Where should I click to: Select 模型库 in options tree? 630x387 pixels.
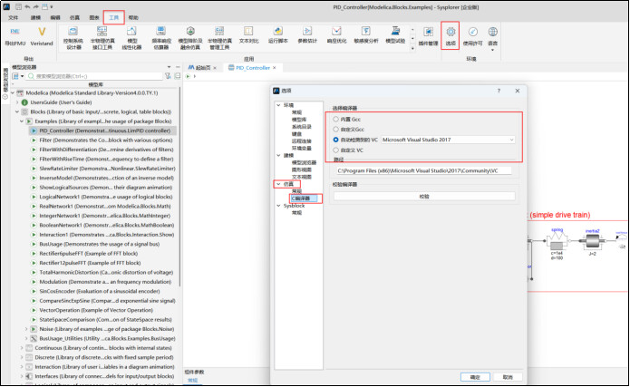click(x=299, y=120)
